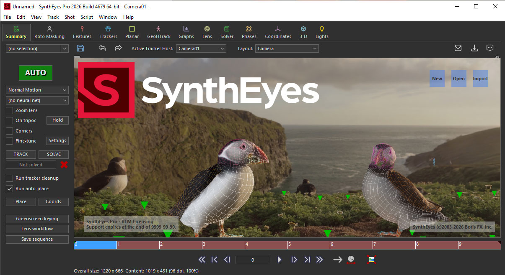The image size is (505, 275).
Task: Switch to the Solver room
Action: tap(227, 32)
